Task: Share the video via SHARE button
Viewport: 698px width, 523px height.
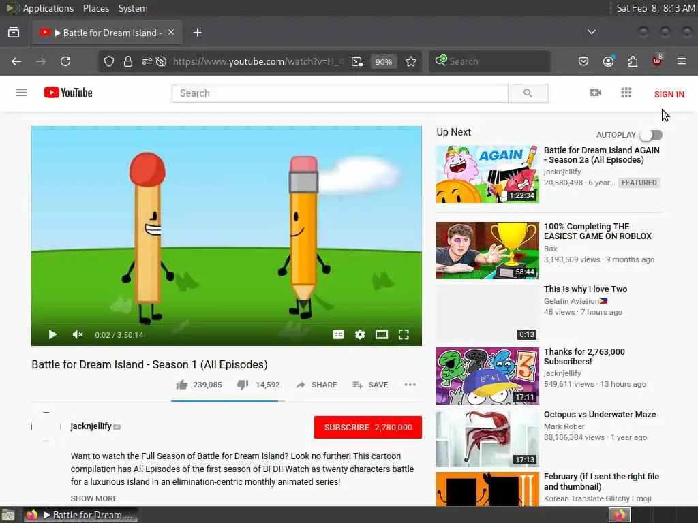Action: tap(316, 385)
